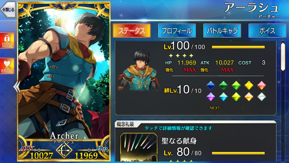
Task: Open the バトルキャラ tab
Action: pyautogui.click(x=222, y=31)
